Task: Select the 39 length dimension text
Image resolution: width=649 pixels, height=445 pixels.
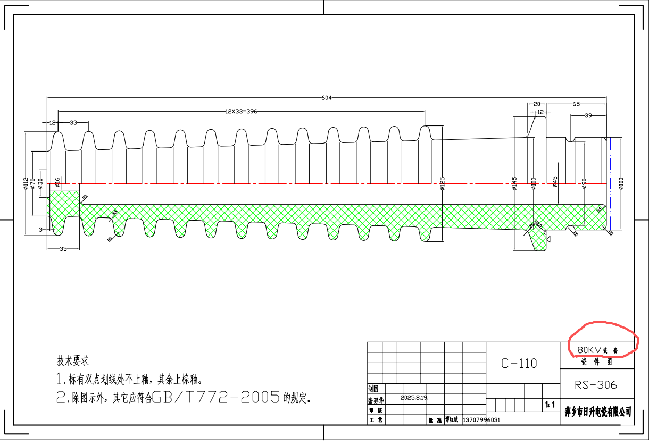Action: (588, 115)
